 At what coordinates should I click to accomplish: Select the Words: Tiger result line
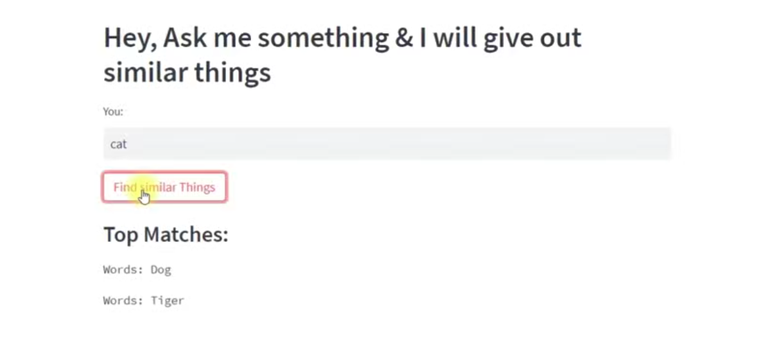(144, 300)
